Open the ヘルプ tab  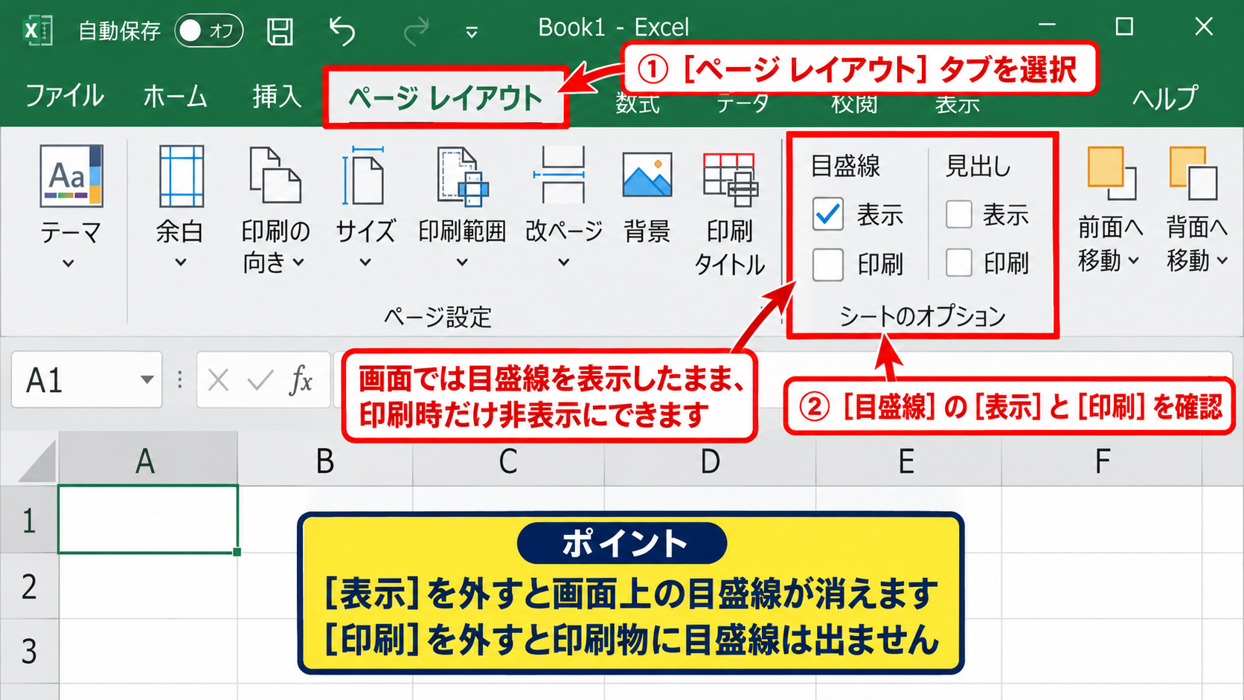click(x=1165, y=97)
